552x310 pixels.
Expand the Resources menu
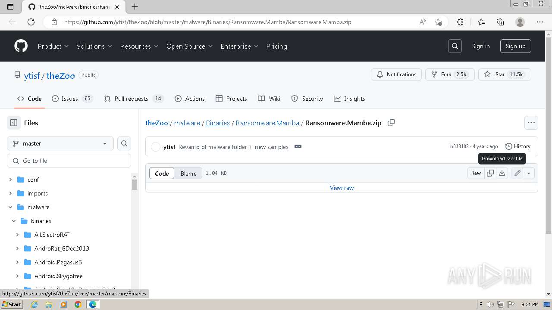point(139,46)
